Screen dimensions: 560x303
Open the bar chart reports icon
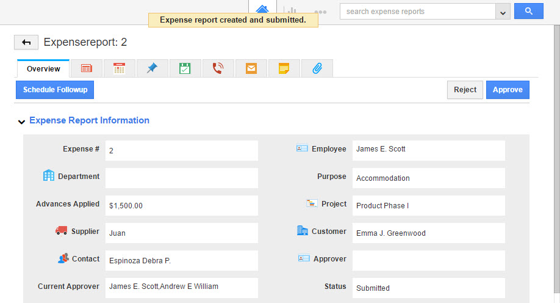(292, 11)
